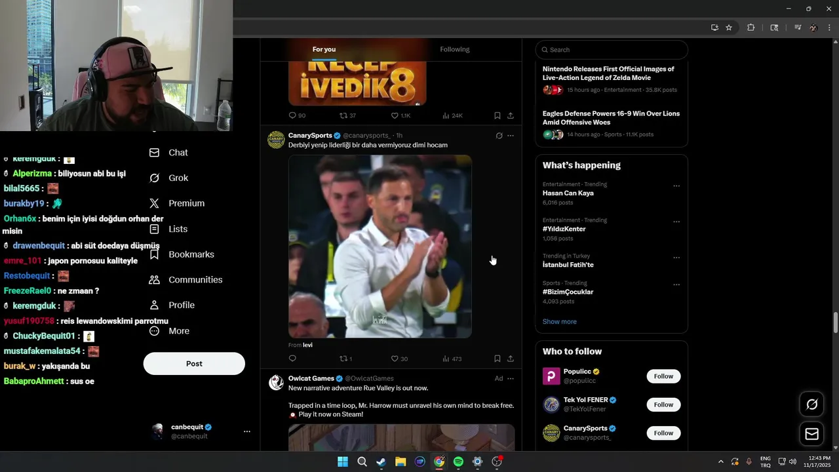Click Grok icon on CanarySports post header

click(x=499, y=136)
